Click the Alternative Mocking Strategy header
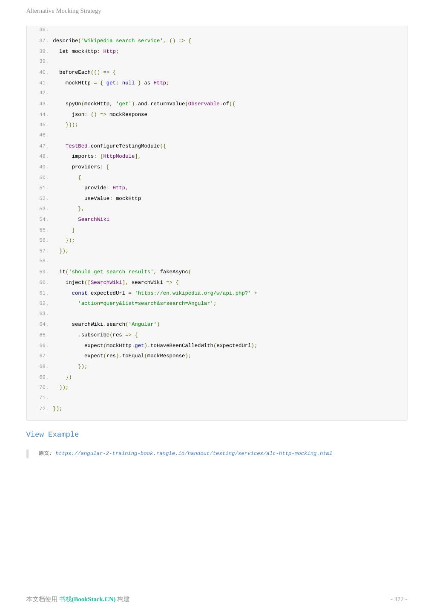Viewport: 434px width, 614px height. 63,11
